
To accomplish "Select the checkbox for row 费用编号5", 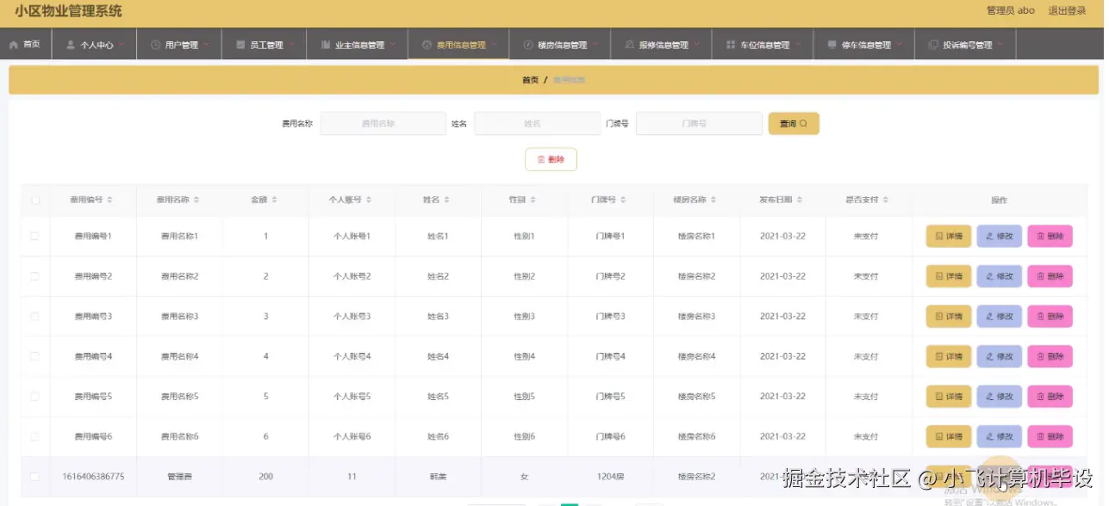I will (x=35, y=396).
